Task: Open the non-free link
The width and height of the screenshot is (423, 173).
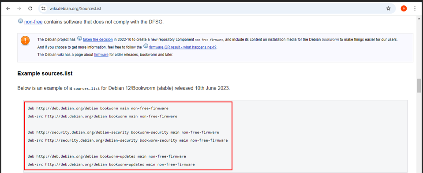Action: click(33, 22)
